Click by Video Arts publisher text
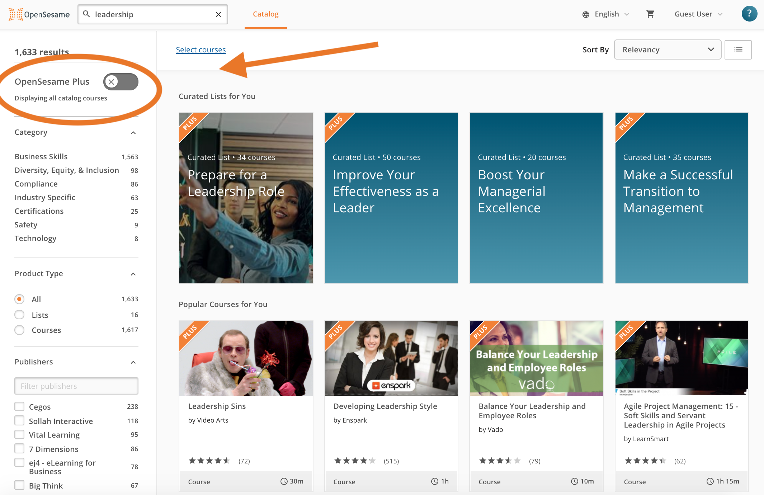The width and height of the screenshot is (764, 495). (208, 420)
